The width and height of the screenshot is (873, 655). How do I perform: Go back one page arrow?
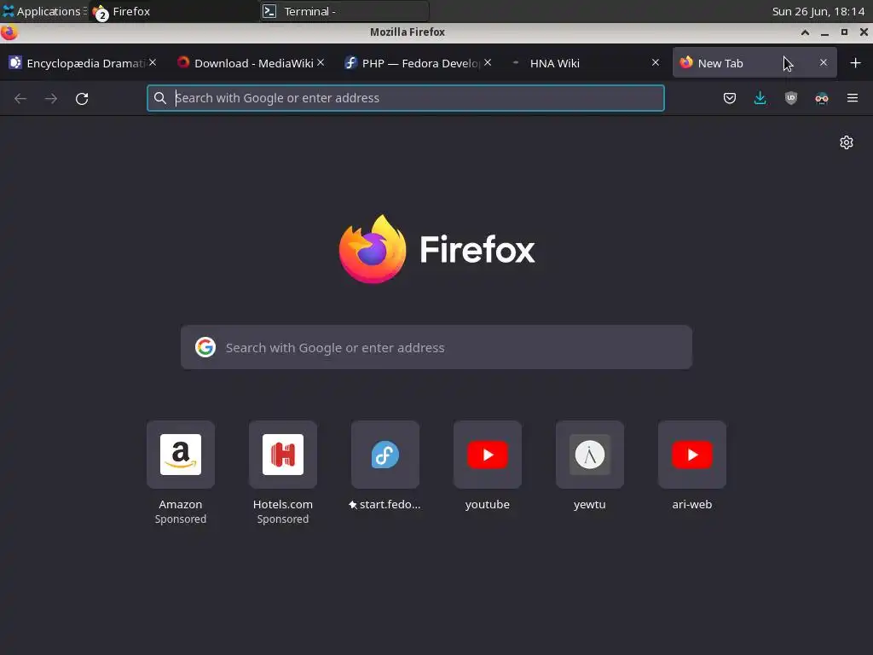click(x=20, y=99)
